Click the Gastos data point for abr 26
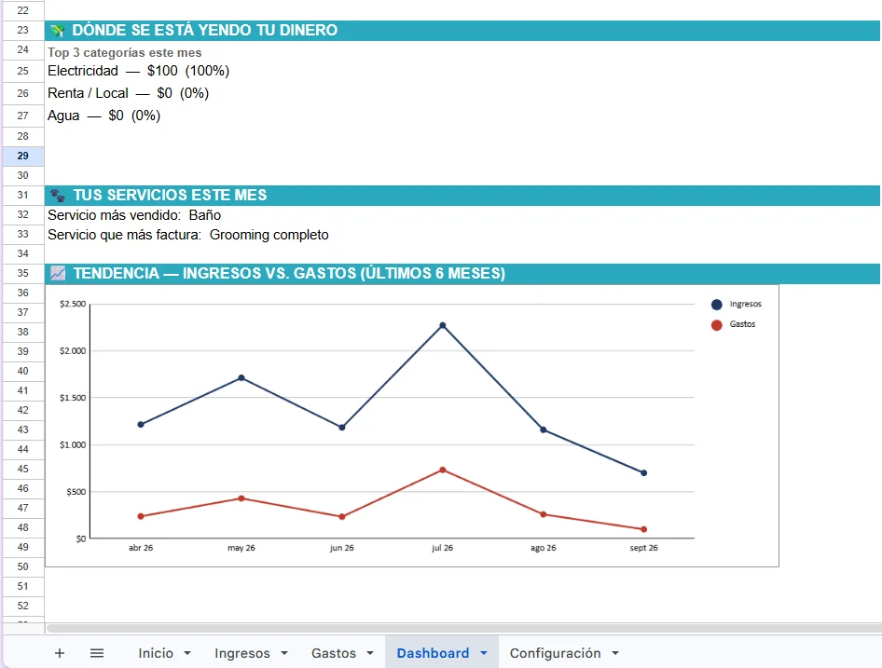This screenshot has height=668, width=882. click(141, 516)
